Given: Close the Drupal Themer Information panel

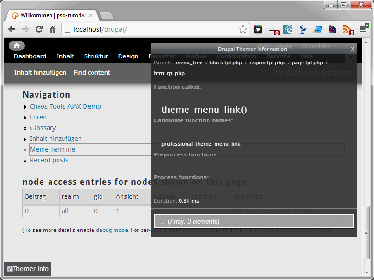Looking at the screenshot, I should point(352,49).
